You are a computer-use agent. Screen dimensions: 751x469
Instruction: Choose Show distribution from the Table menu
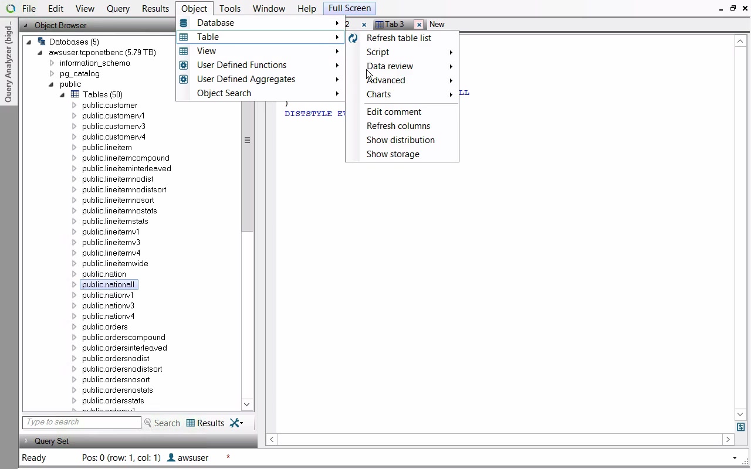point(400,140)
